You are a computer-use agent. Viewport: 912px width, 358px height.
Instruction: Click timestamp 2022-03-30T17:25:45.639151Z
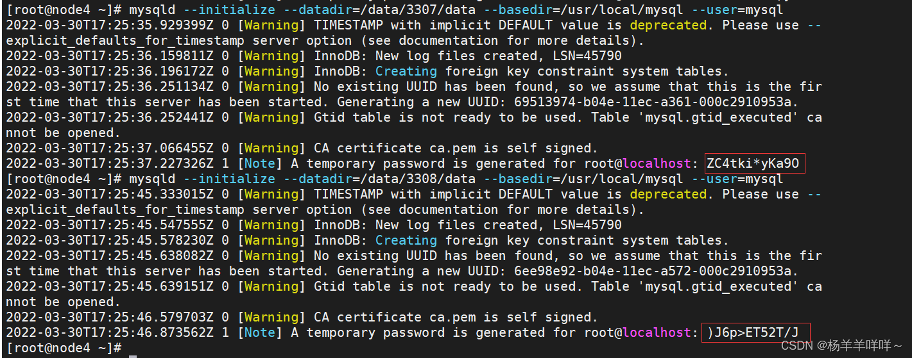(x=110, y=287)
